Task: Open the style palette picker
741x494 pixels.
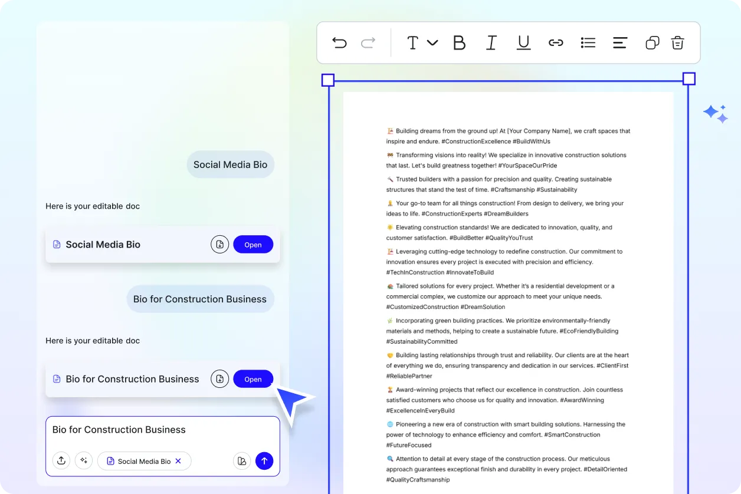Action: tap(242, 460)
